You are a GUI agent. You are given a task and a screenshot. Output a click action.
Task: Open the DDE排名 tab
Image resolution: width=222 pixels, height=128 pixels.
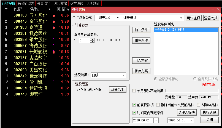tap(60, 3)
